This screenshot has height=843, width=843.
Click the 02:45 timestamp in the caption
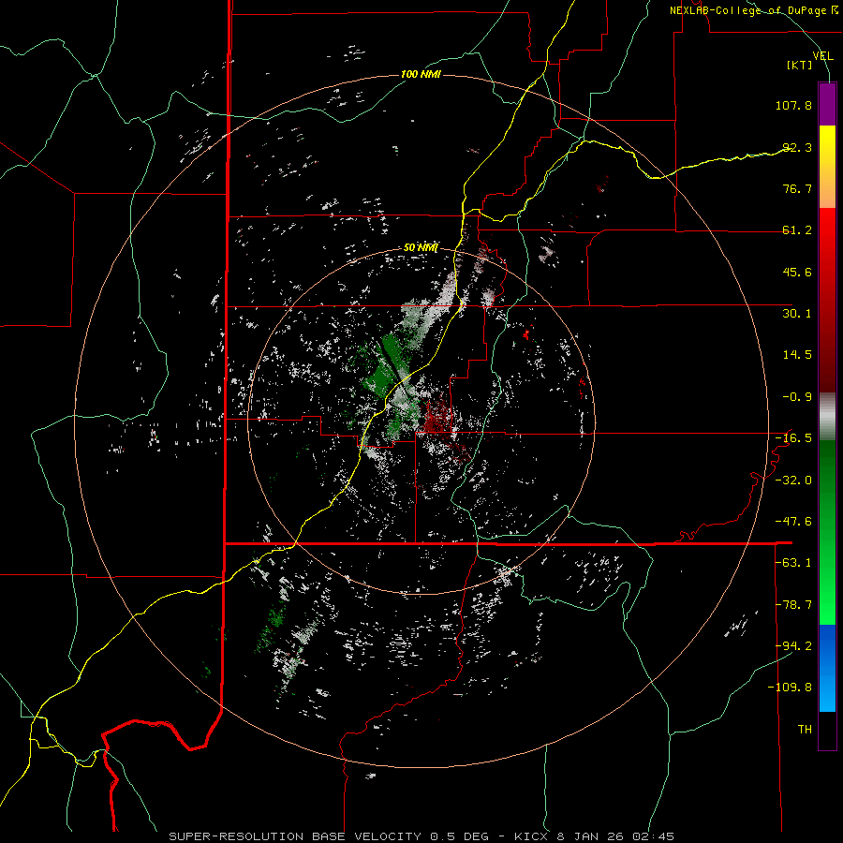click(x=653, y=836)
